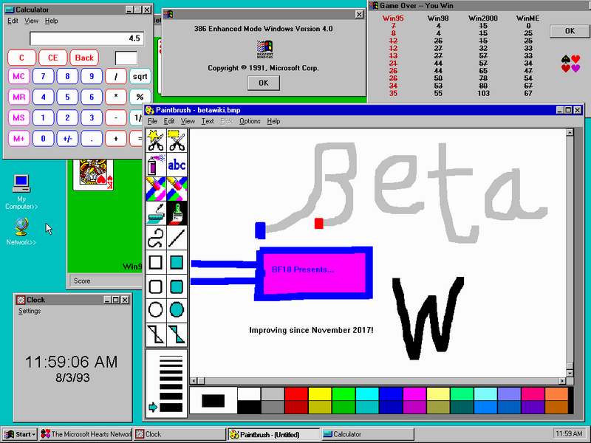Viewport: 591px width, 443px height.
Task: Select the Filled Circle/Ellipse tool
Action: (x=177, y=310)
